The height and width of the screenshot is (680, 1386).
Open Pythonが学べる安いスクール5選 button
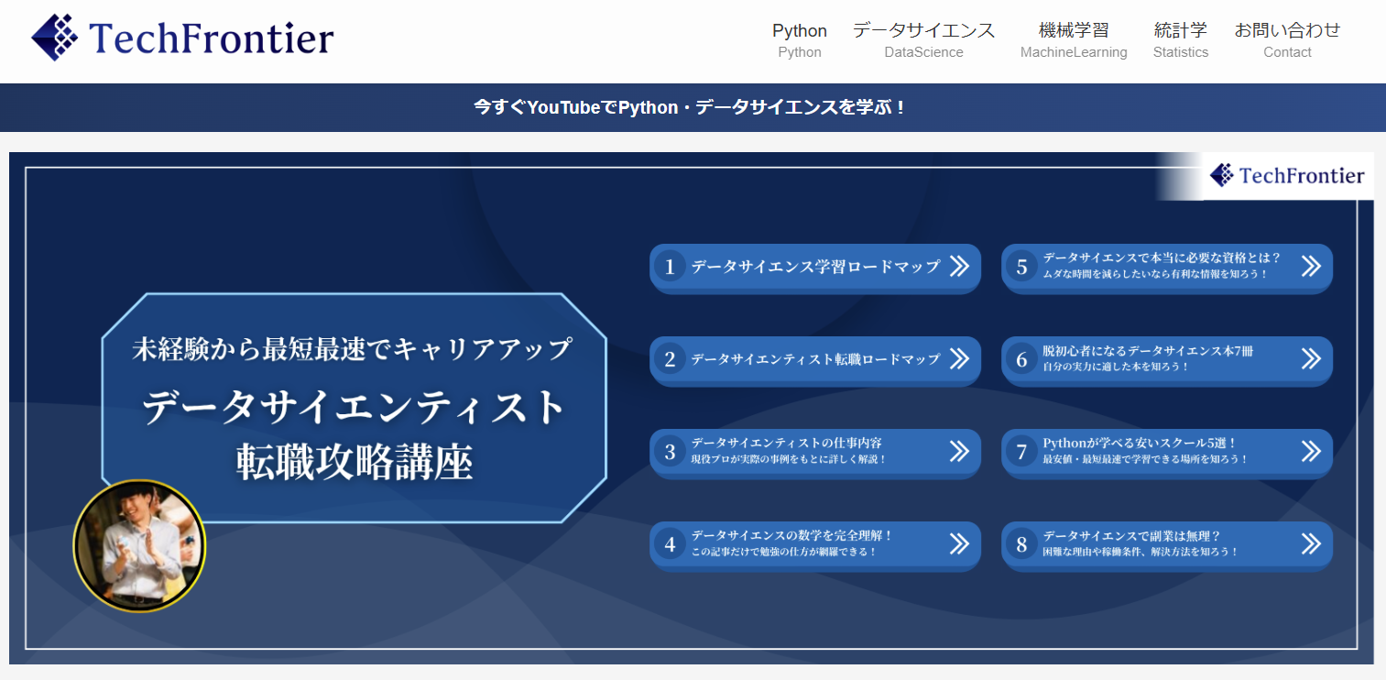(1167, 453)
